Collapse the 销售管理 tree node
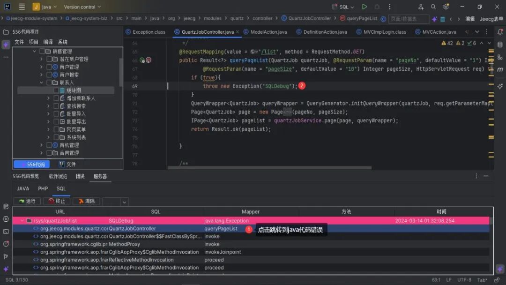Image resolution: width=506 pixels, height=285 pixels. (35, 51)
